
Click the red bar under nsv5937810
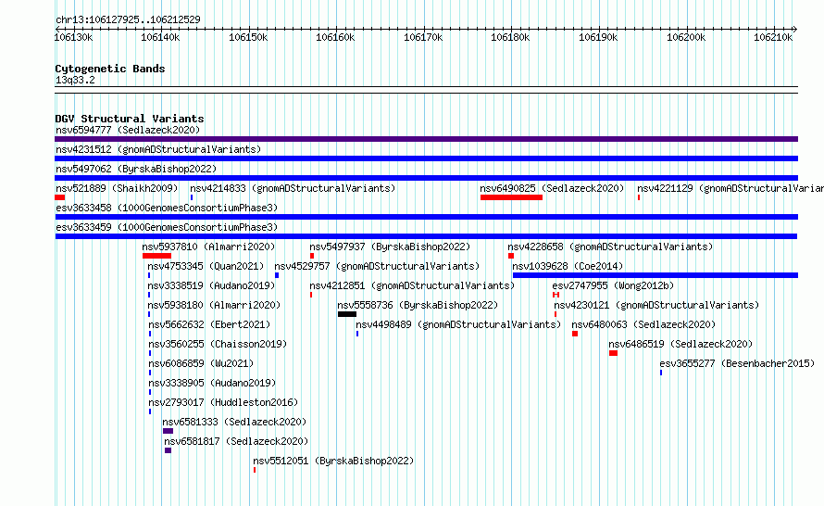coord(156,256)
